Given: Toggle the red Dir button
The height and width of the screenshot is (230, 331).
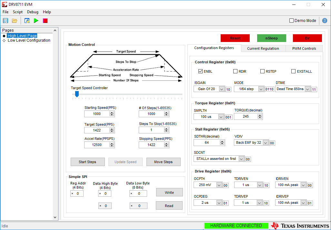Looking at the screenshot, I should [x=307, y=38].
